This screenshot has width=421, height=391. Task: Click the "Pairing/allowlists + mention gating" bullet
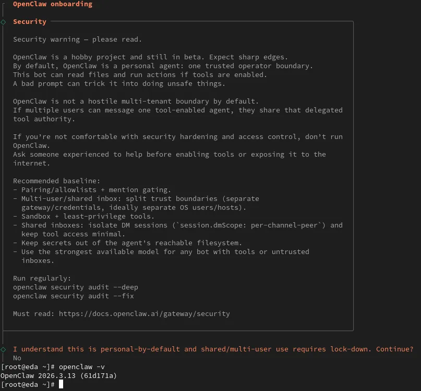coord(94,190)
